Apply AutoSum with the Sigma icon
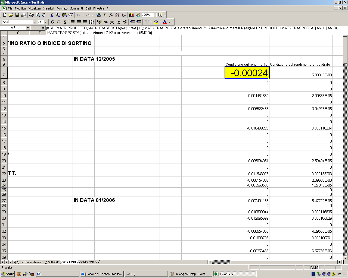This screenshot has width=348, height=278. (x=105, y=15)
